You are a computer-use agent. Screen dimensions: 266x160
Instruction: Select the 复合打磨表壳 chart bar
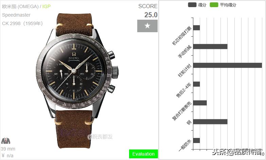coord(200,103)
